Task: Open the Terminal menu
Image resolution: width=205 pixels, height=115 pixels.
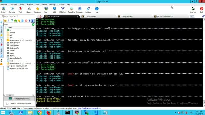Action: pyautogui.click(x=4, y=5)
